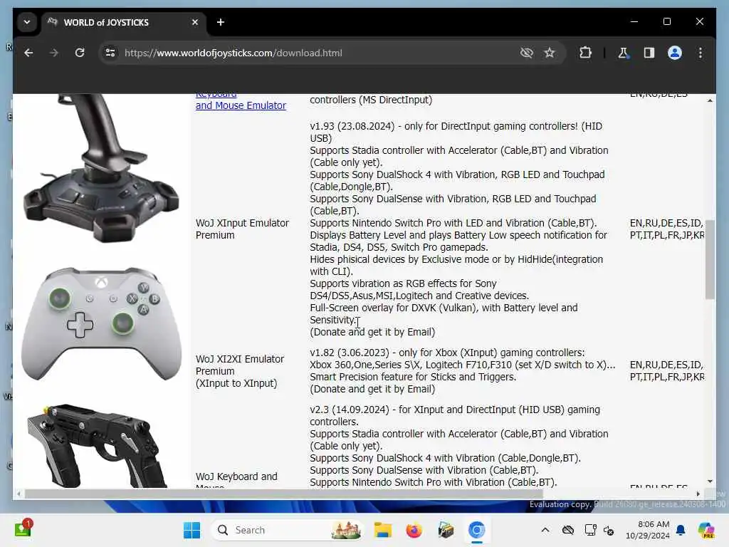Screen dimensions: 729x547
Task: Click the 'v2.3 (14.09.2024)' version line
Action: click(x=455, y=415)
